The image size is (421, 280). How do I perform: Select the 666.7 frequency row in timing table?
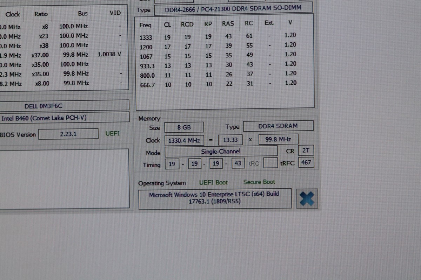[x=218, y=84]
